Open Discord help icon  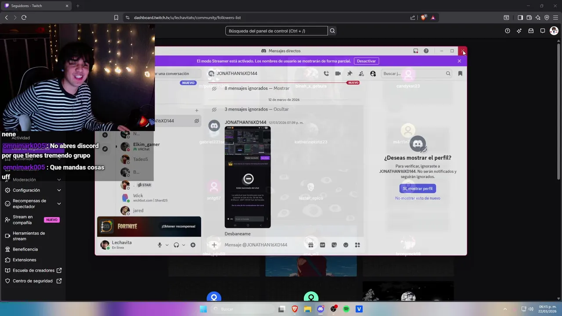pyautogui.click(x=426, y=51)
